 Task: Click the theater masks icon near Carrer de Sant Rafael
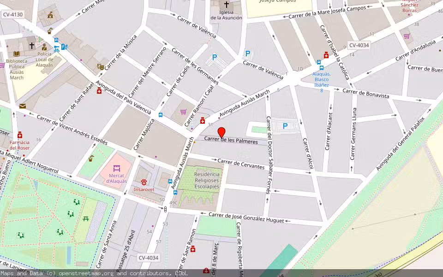(100, 66)
